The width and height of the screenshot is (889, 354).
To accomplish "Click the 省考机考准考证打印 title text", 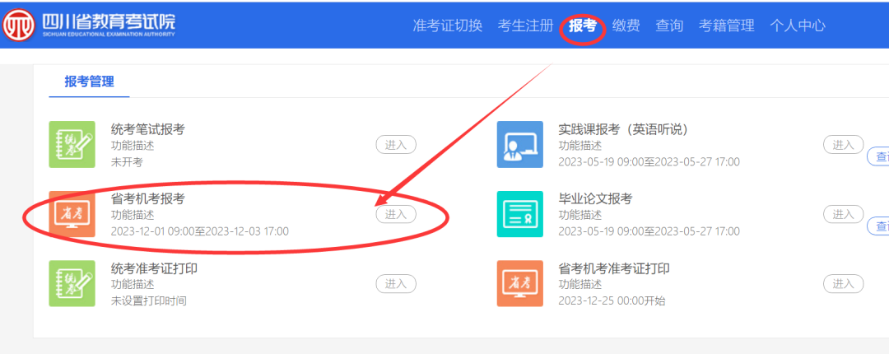I will point(614,268).
